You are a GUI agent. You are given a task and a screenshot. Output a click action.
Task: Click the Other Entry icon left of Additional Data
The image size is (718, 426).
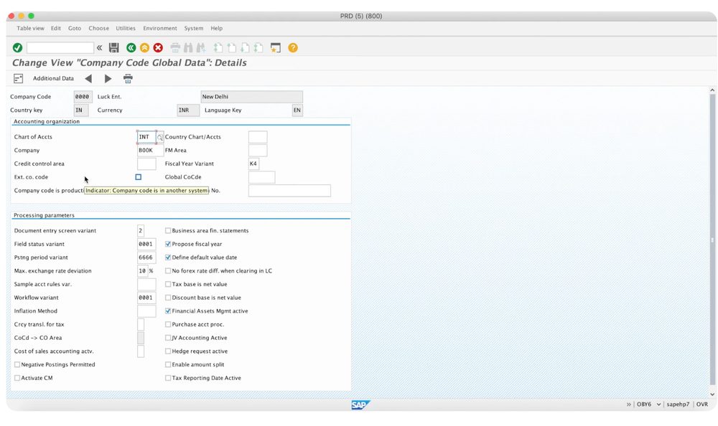click(x=19, y=79)
